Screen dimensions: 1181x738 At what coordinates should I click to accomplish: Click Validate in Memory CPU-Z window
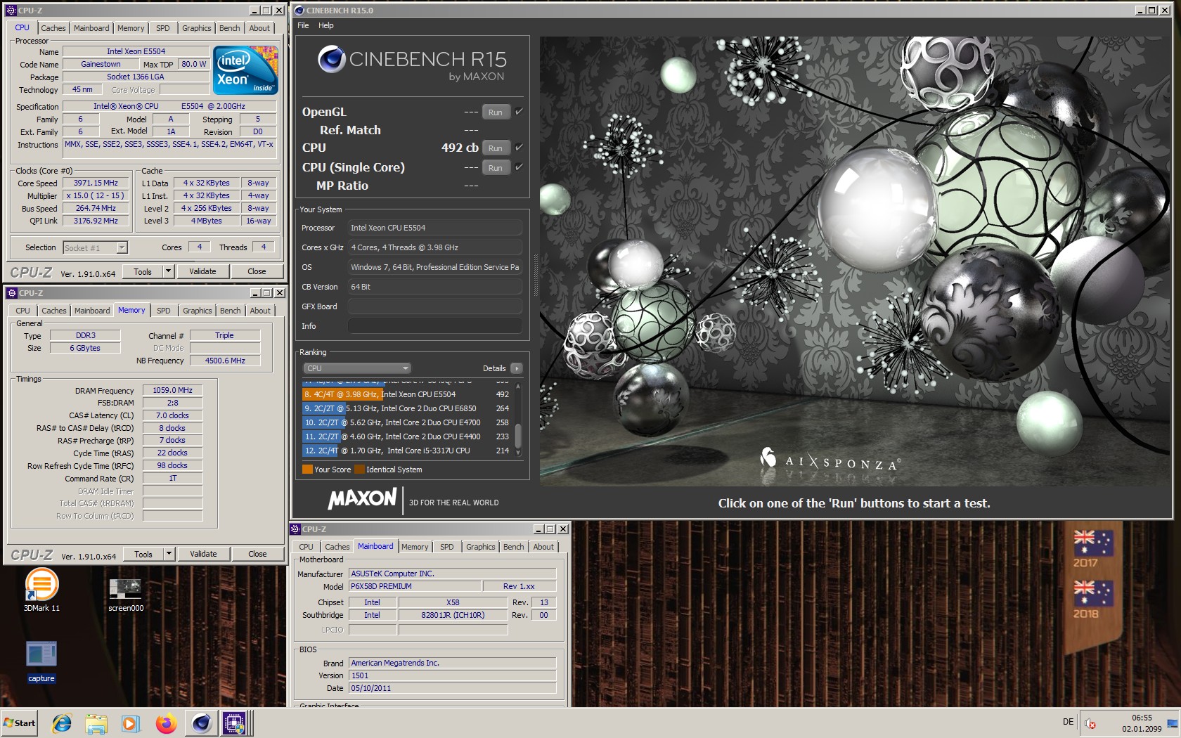[203, 554]
